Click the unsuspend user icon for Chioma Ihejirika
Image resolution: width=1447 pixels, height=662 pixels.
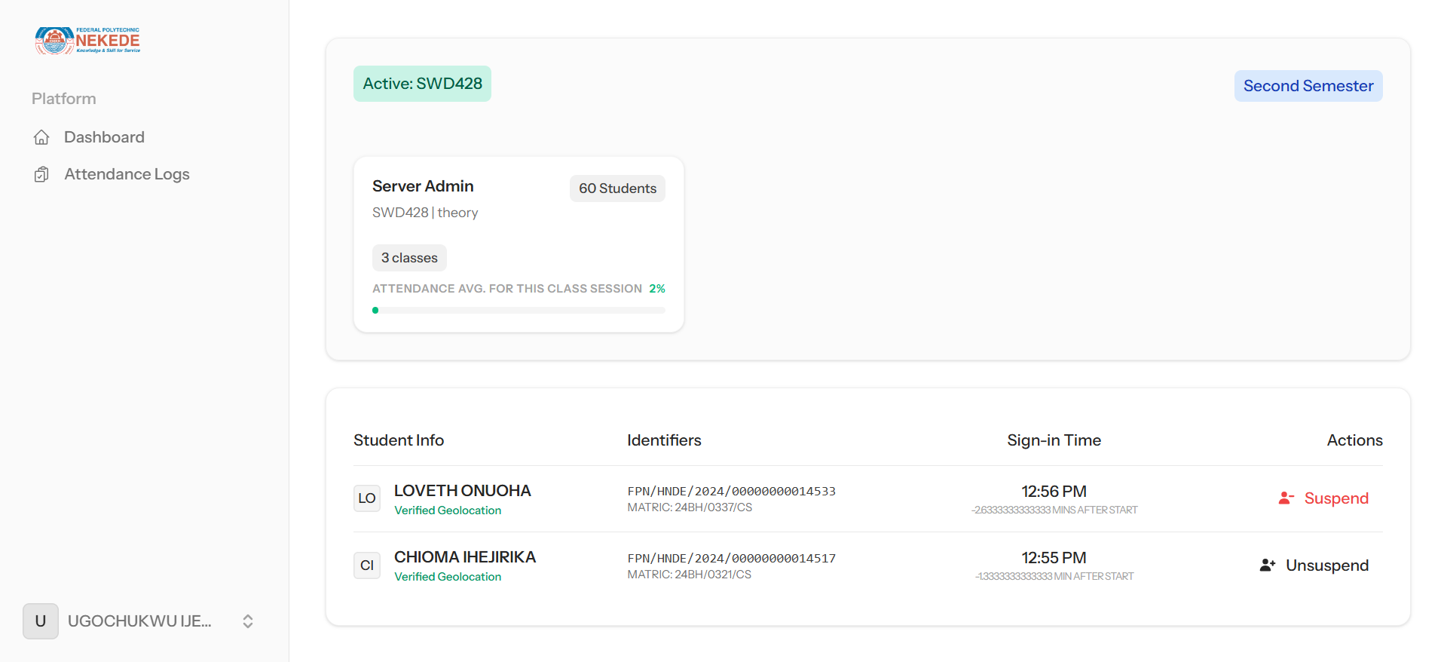tap(1268, 565)
